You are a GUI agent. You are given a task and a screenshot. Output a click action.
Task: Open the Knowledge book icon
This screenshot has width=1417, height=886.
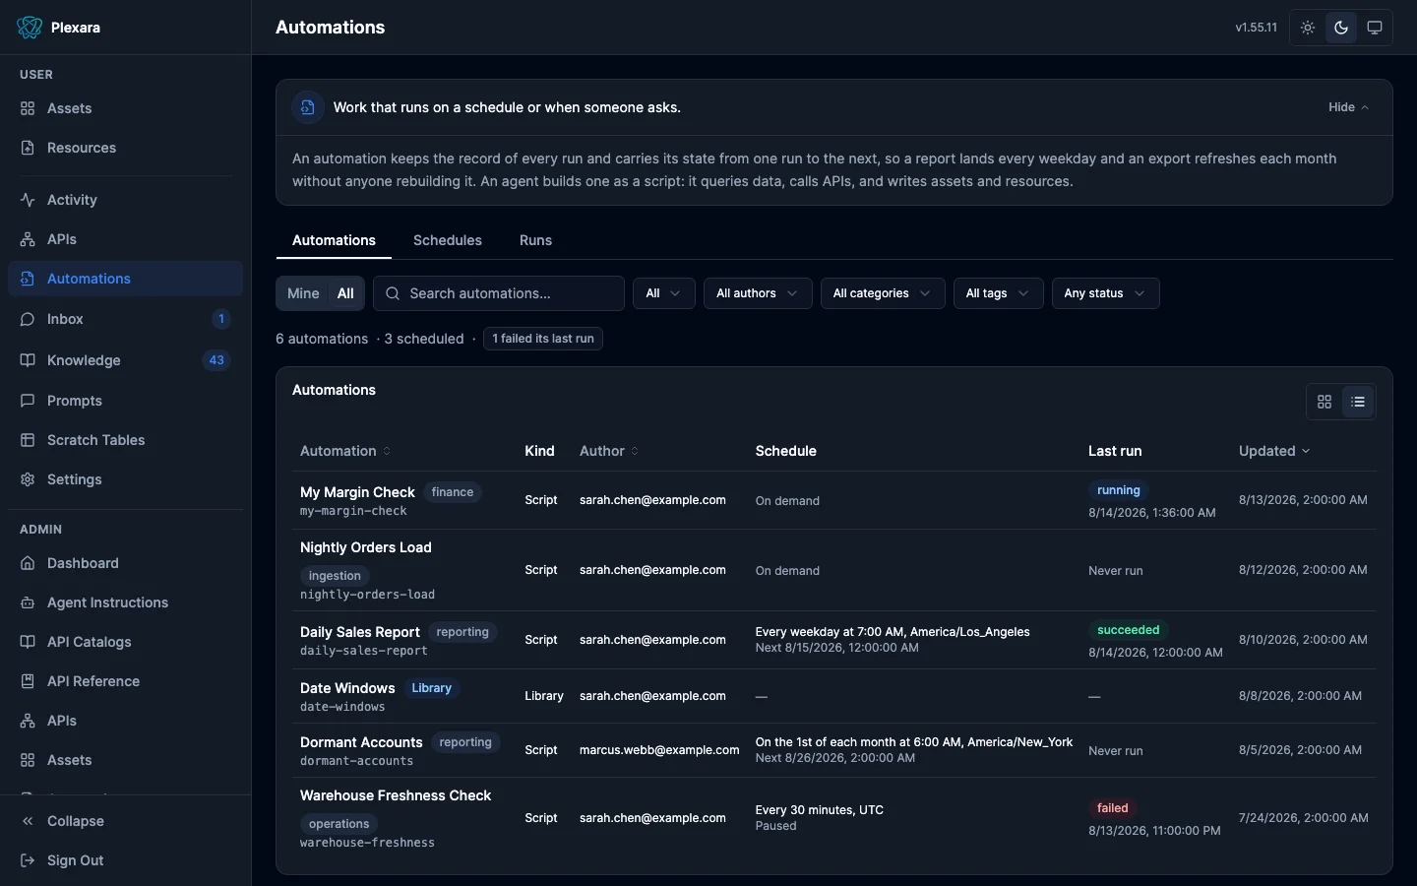coord(28,360)
